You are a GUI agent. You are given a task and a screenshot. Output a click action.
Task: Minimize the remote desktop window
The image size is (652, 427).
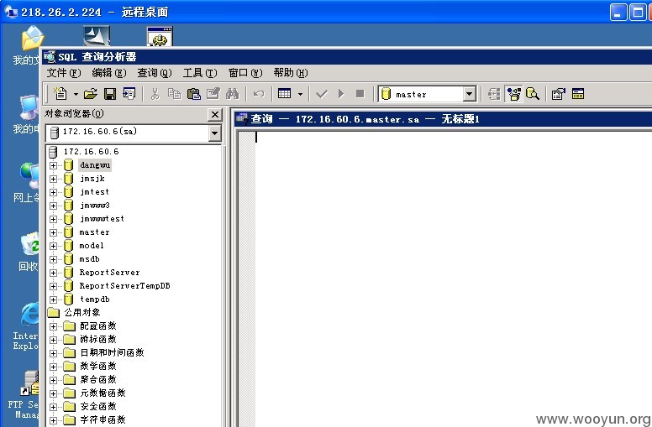pyautogui.click(x=618, y=12)
